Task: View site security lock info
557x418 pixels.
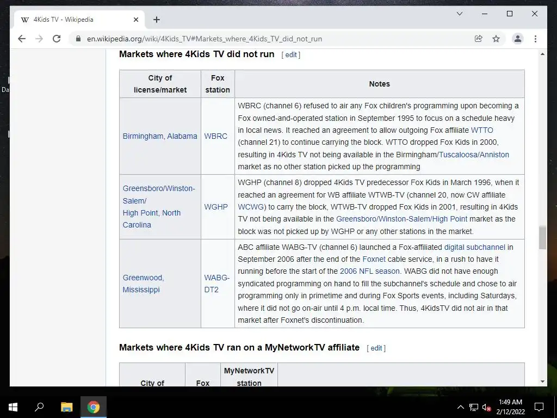Action: point(78,39)
